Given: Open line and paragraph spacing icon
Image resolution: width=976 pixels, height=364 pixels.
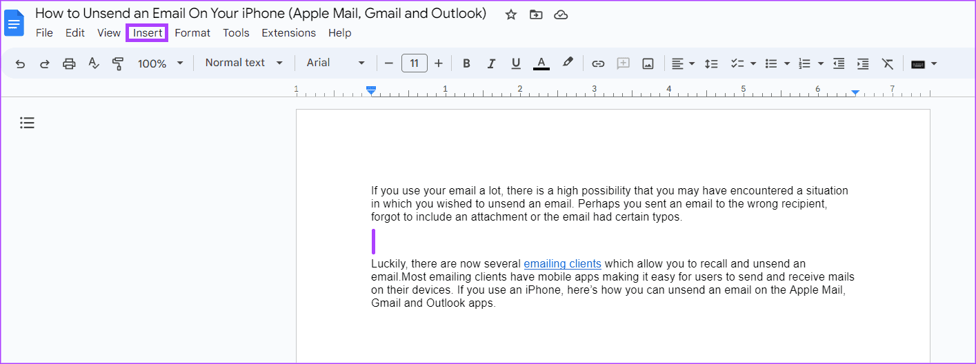Looking at the screenshot, I should [712, 63].
